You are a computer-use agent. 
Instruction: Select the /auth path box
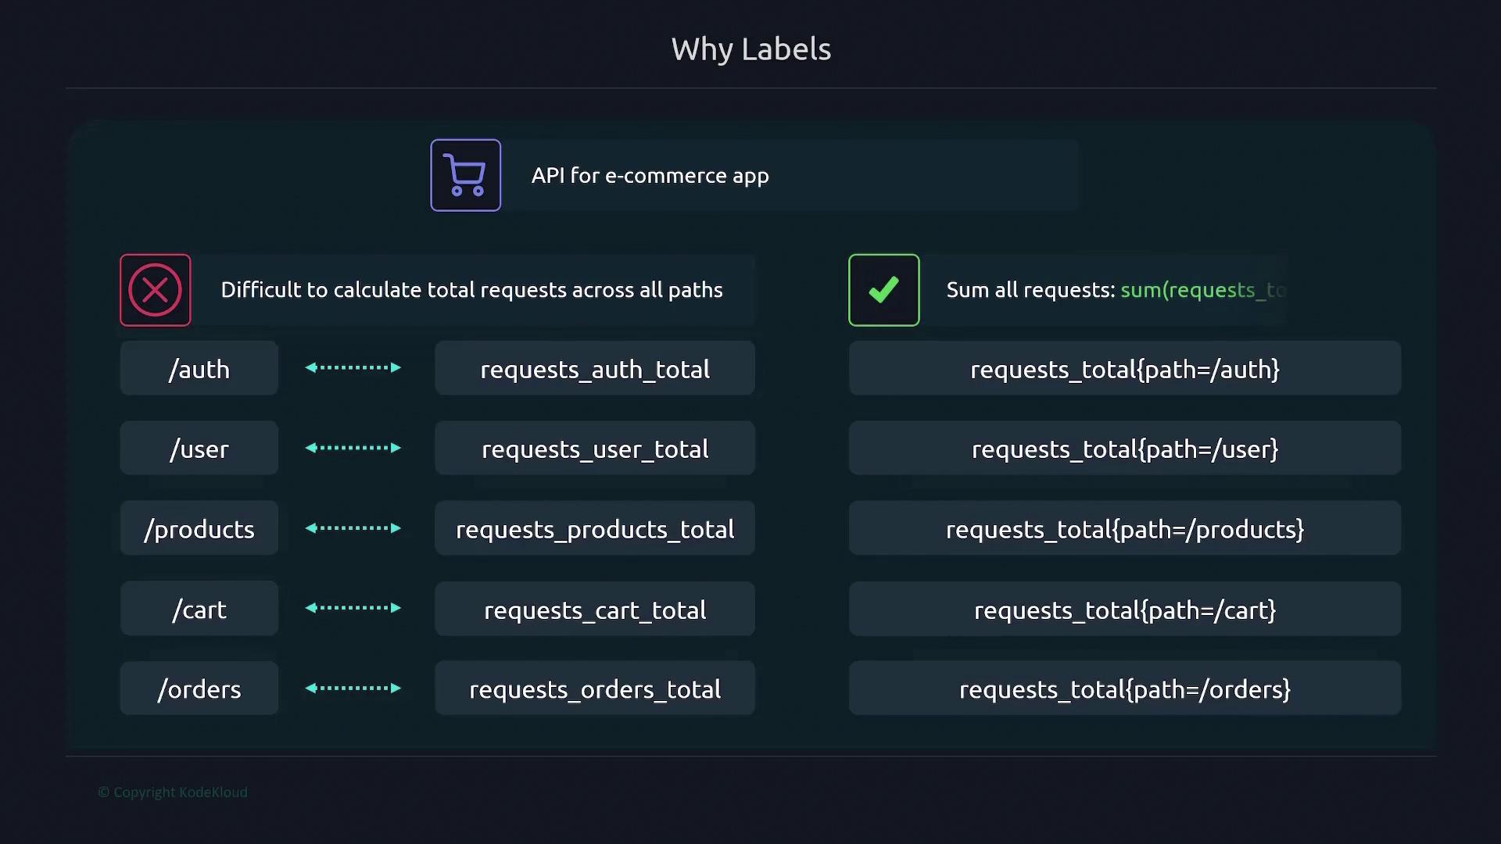pos(199,369)
